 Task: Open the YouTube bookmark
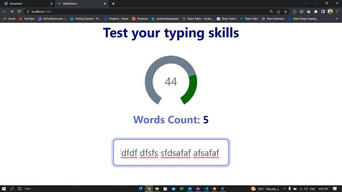tap(27, 19)
